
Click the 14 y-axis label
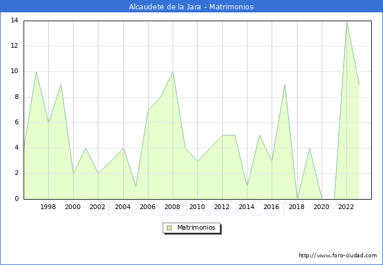pos(14,21)
